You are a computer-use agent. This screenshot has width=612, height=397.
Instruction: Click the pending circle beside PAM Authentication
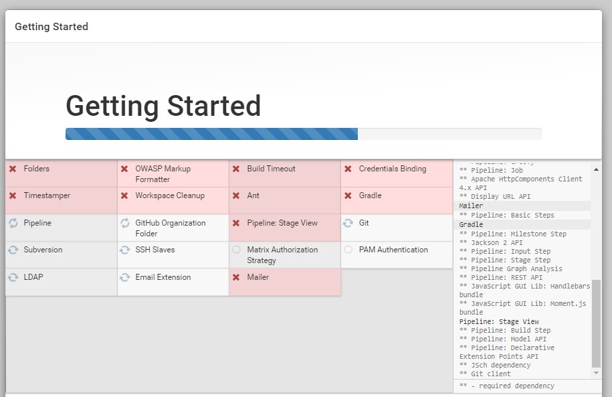[x=348, y=249]
